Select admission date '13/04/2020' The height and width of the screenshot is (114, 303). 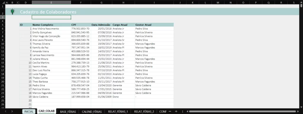coord(101,85)
